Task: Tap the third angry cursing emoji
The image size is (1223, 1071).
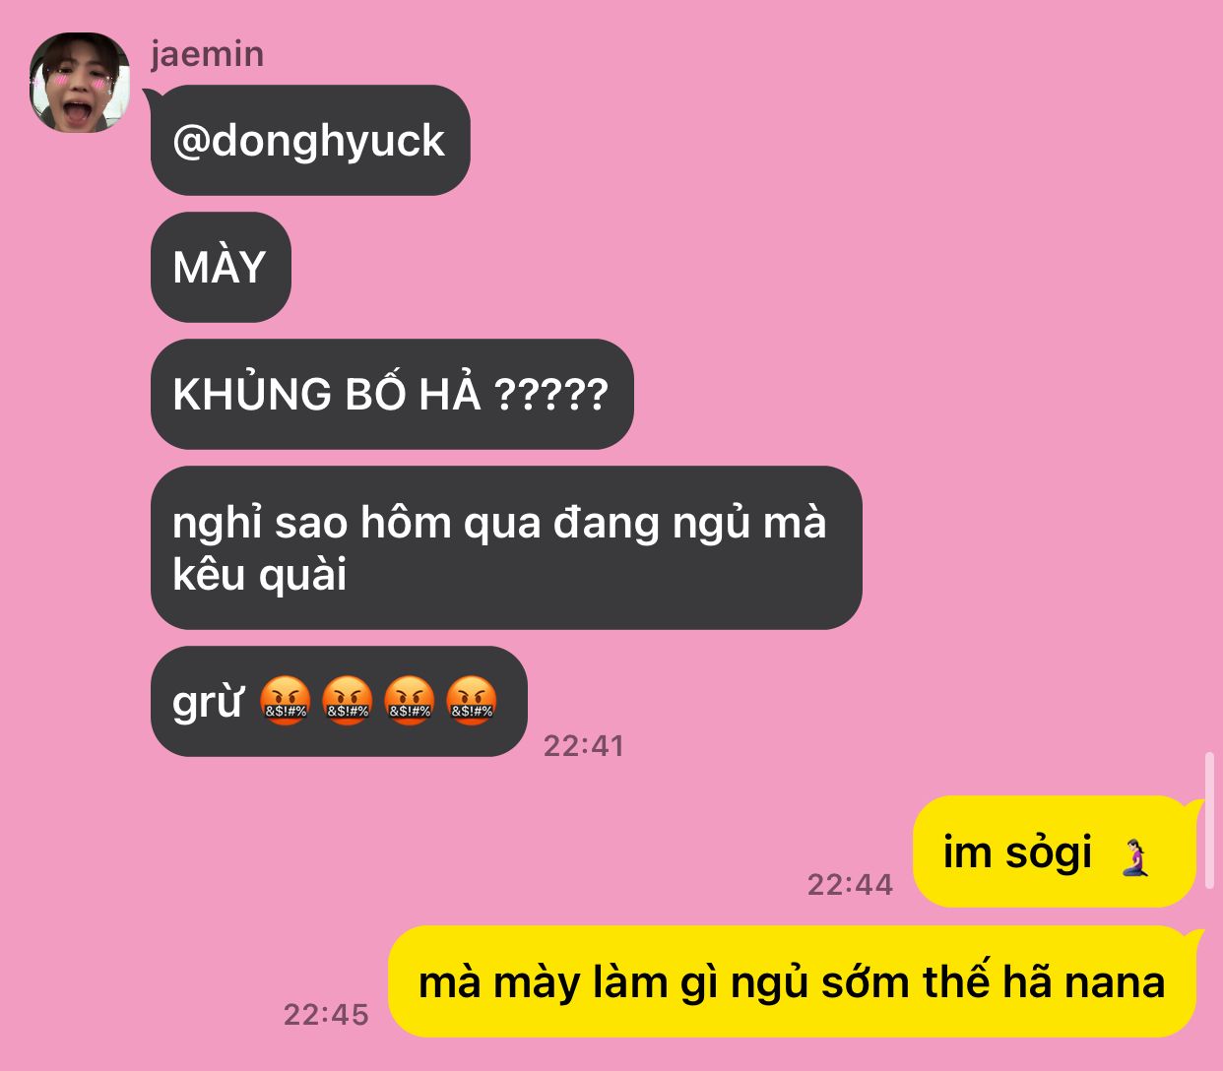Action: pyautogui.click(x=410, y=702)
